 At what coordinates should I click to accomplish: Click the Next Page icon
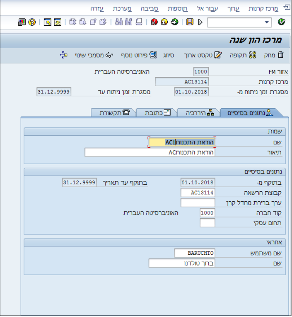(83, 22)
